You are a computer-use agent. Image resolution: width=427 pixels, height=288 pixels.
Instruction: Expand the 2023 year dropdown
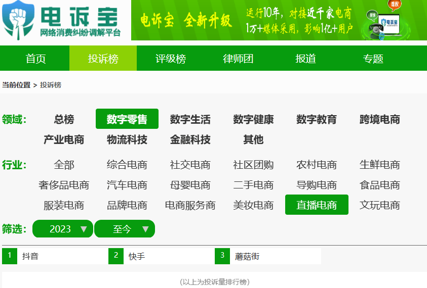pos(63,229)
